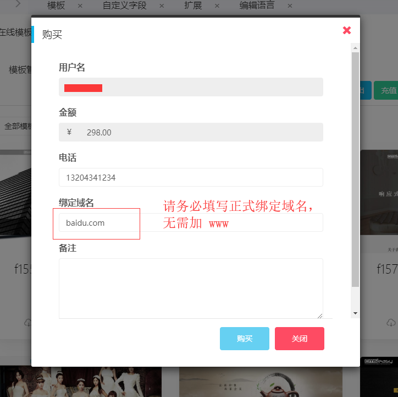
Task: Click the right chevron arrow before the tabs
Action: point(18,4)
